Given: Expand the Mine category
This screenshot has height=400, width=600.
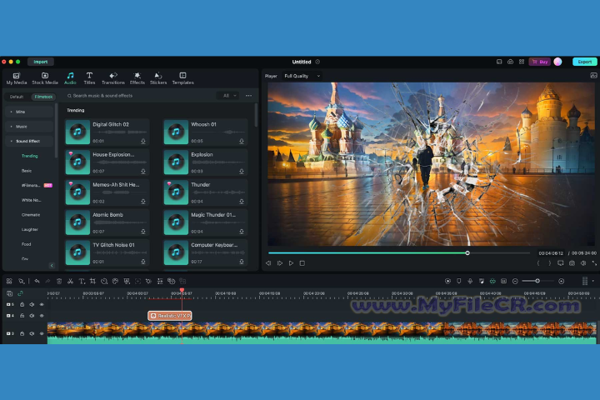Looking at the screenshot, I should [29, 112].
